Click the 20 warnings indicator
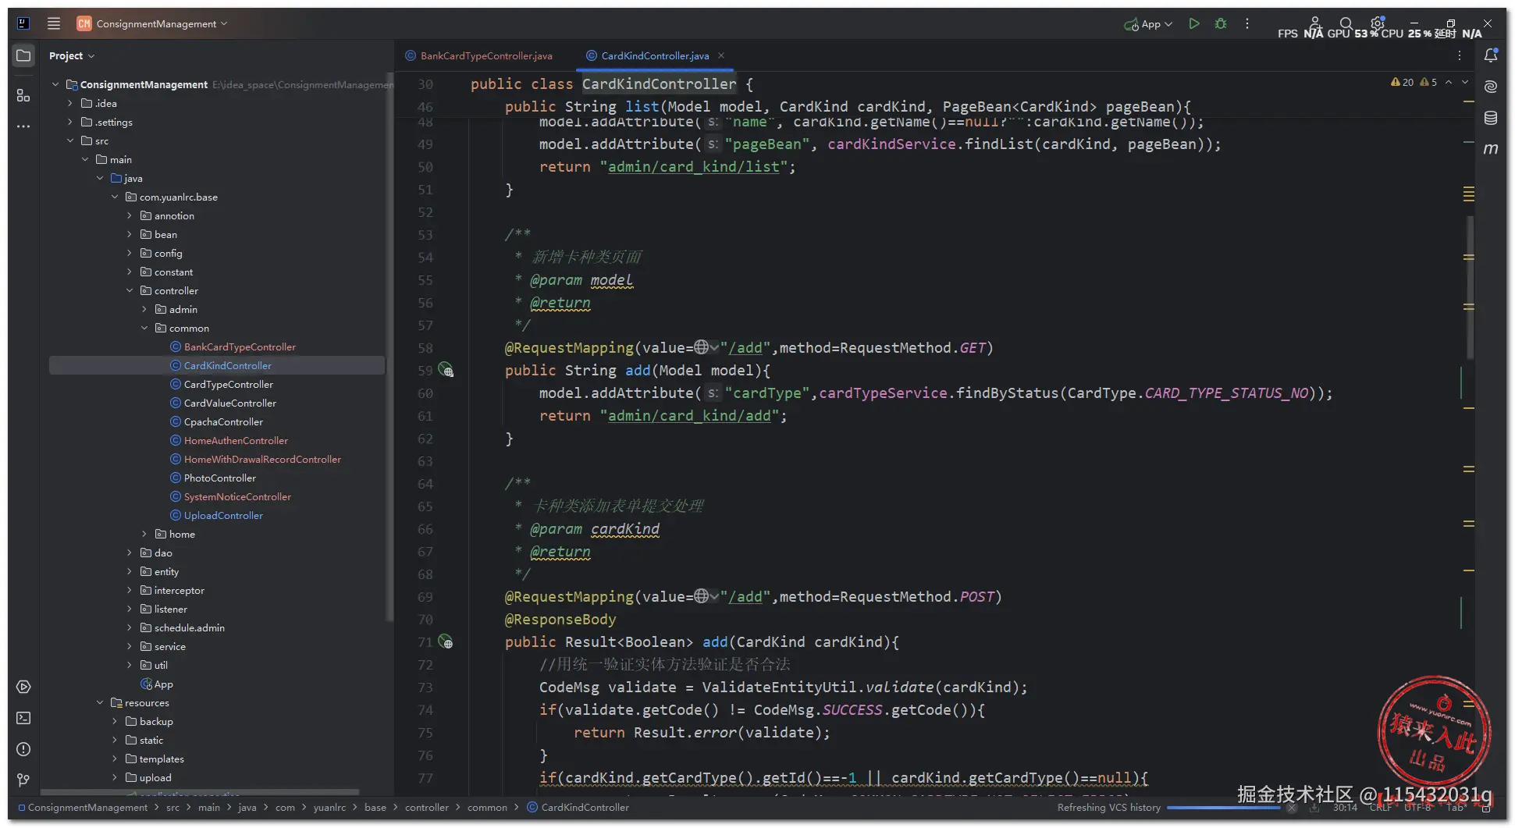Screen dimensions: 1515x828 [1402, 82]
